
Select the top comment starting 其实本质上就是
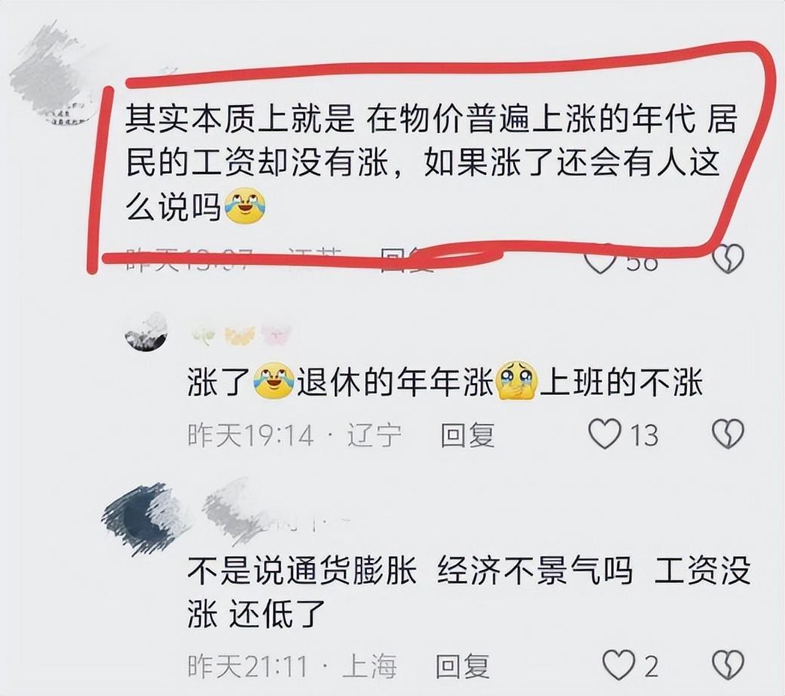pyautogui.click(x=430, y=163)
